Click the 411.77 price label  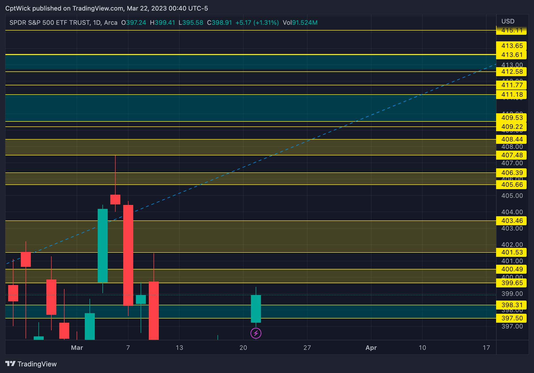coord(511,85)
